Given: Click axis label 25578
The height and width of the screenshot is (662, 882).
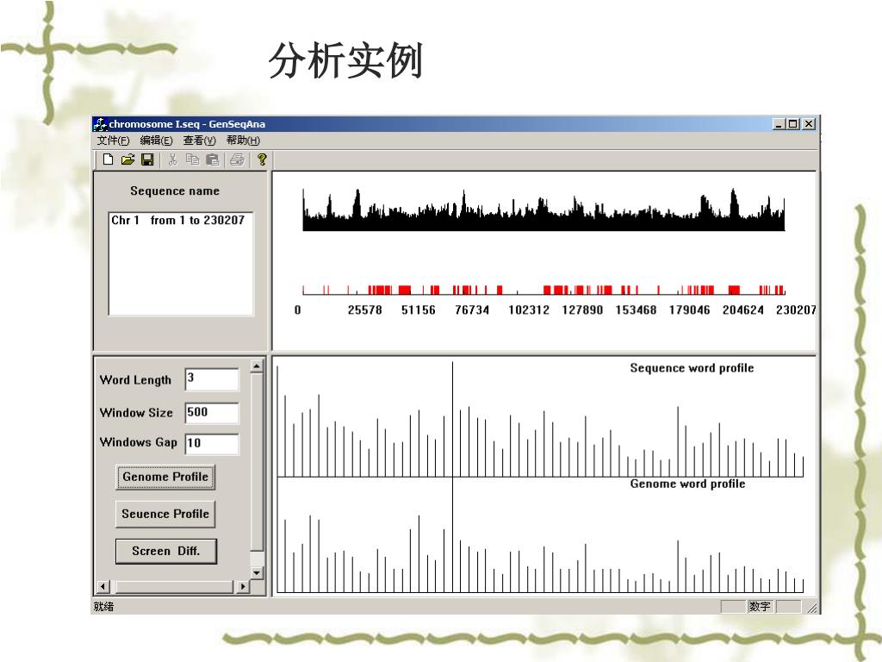Looking at the screenshot, I should 364,310.
